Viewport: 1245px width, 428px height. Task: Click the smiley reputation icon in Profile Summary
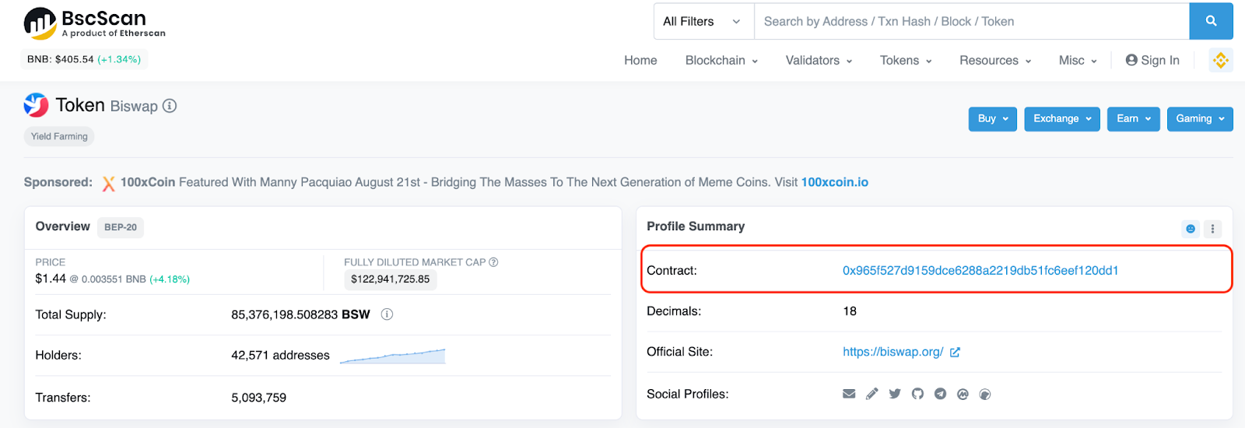click(1190, 229)
